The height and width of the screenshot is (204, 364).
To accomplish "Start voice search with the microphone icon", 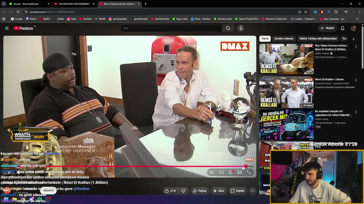I will tap(241, 28).
